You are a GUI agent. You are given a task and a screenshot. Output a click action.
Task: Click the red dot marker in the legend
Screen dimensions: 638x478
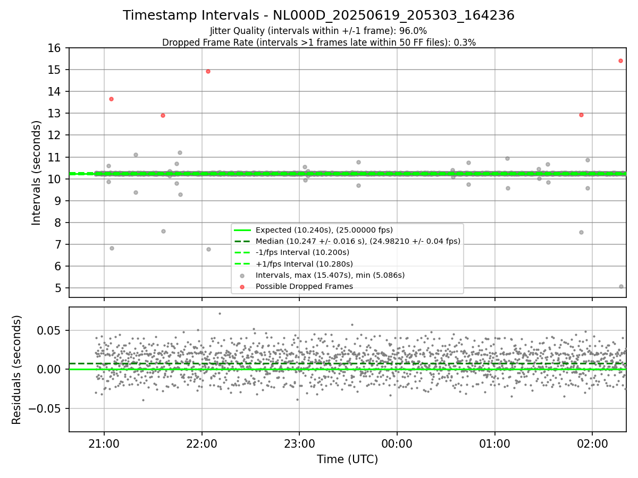click(242, 287)
